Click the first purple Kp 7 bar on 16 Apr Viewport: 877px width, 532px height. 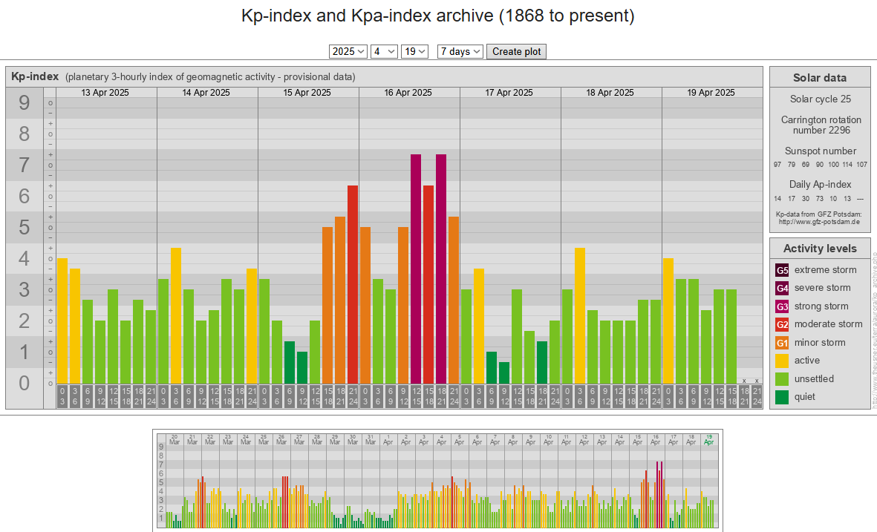click(x=416, y=269)
